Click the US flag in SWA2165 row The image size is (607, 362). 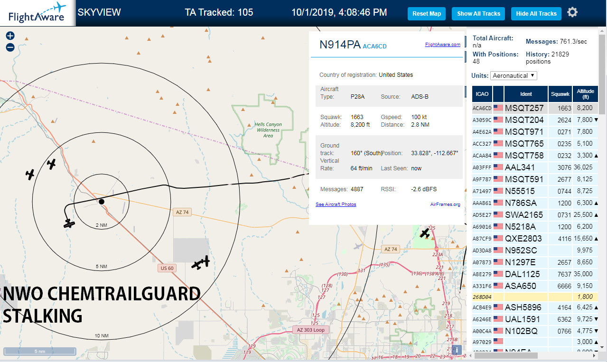(498, 215)
